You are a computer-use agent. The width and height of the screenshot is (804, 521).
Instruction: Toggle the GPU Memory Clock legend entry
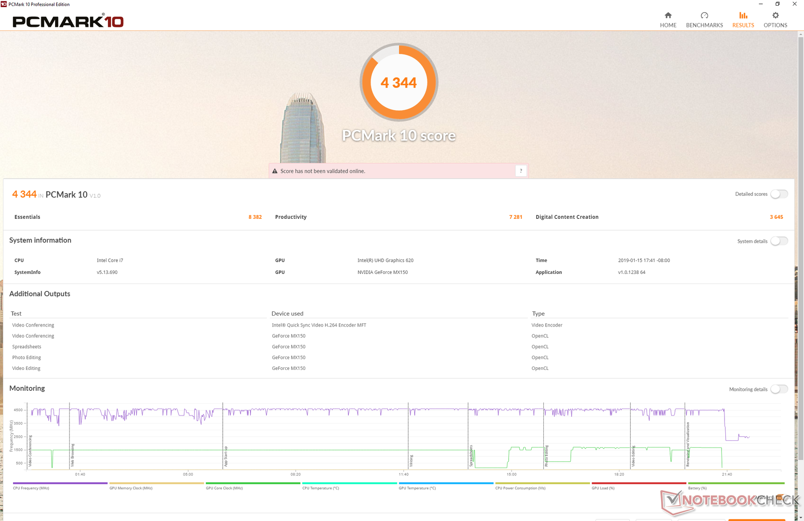click(x=156, y=486)
